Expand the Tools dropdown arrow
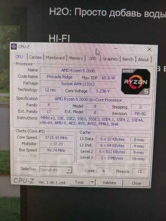 (92, 182)
